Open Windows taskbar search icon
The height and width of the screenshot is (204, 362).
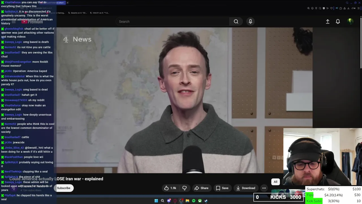click(162, 201)
